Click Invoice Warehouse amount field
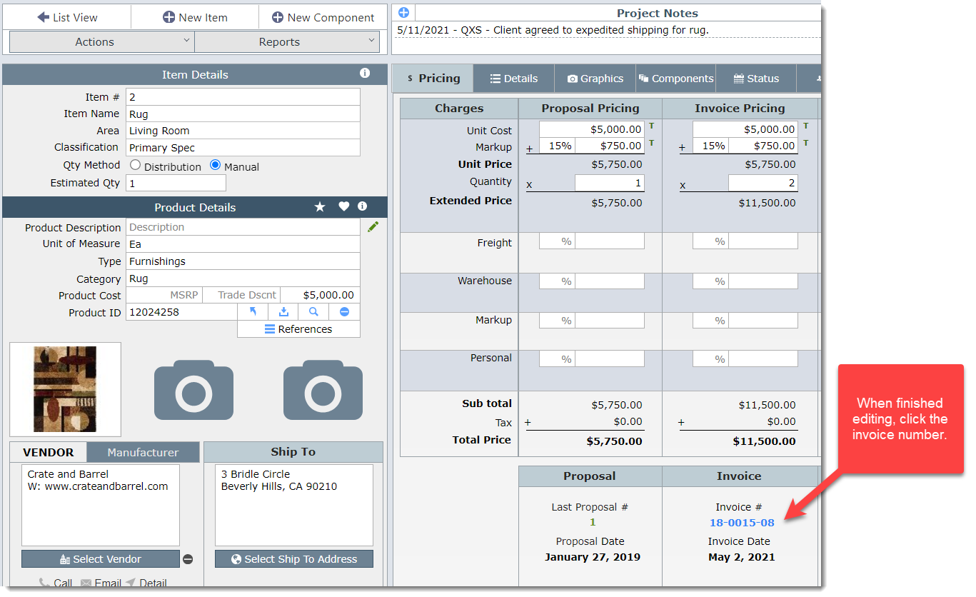 pyautogui.click(x=763, y=281)
